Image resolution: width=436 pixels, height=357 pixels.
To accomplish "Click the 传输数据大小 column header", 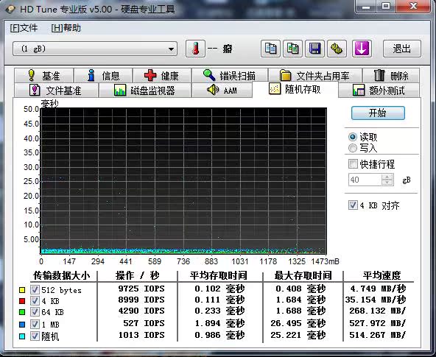I will tap(61, 275).
